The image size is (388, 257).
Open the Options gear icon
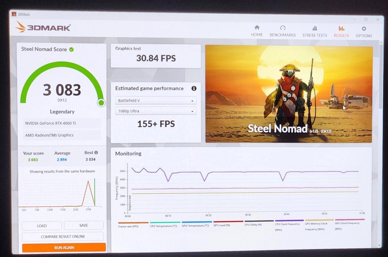(364, 29)
